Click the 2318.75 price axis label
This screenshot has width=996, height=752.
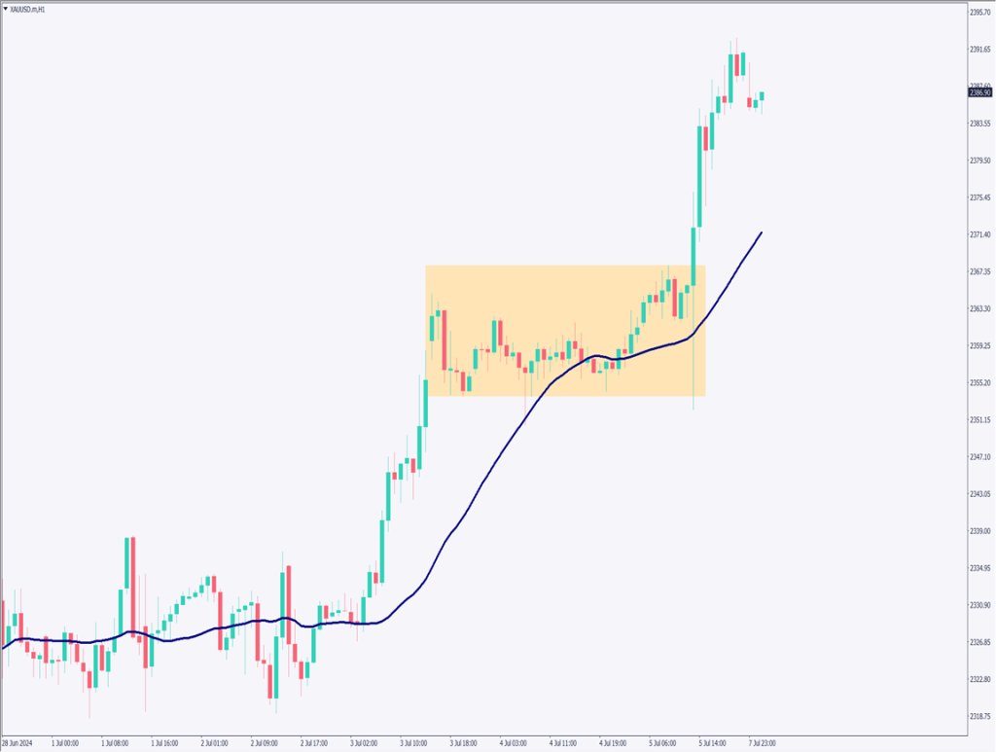[x=979, y=716]
